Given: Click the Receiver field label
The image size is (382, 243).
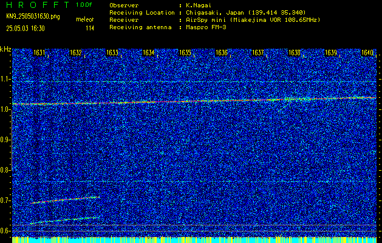Looking at the screenshot, I should click(124, 19).
